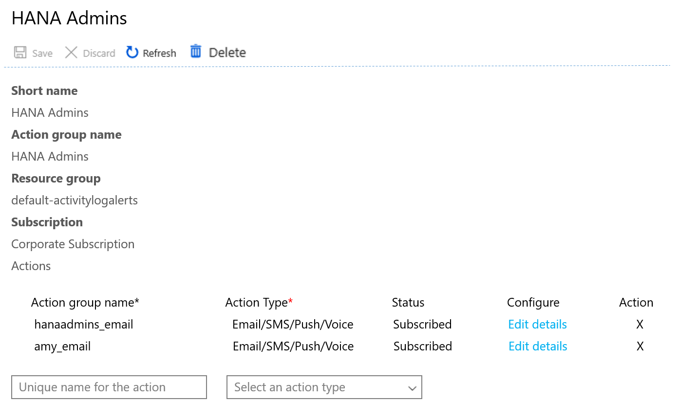678x402 pixels.
Task: Click the Actions section label
Action: tap(31, 266)
